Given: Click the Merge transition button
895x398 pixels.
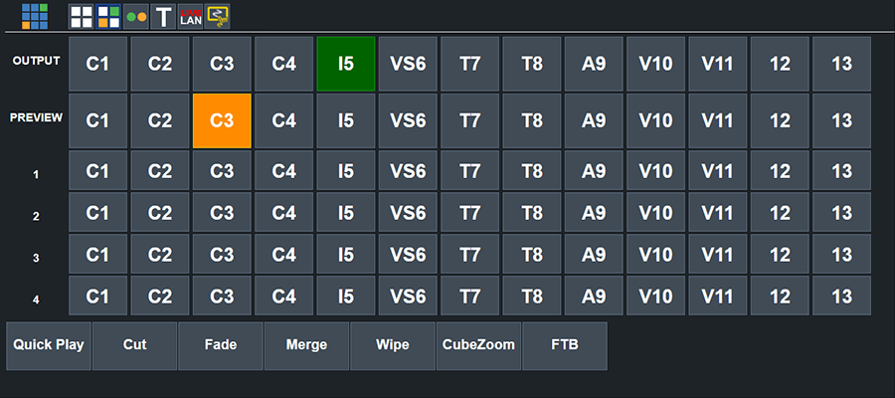Looking at the screenshot, I should click(306, 345).
